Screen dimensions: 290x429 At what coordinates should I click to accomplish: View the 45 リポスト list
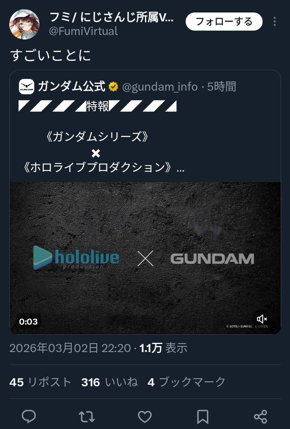click(41, 382)
